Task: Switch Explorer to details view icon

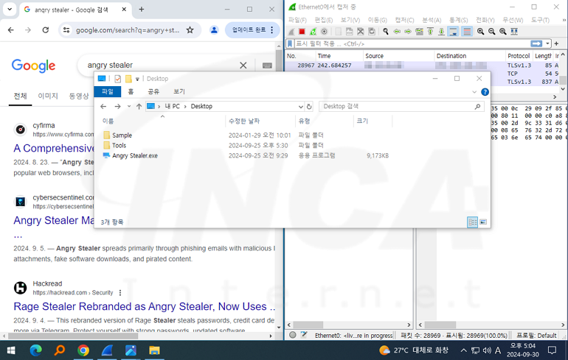Action: [x=472, y=222]
